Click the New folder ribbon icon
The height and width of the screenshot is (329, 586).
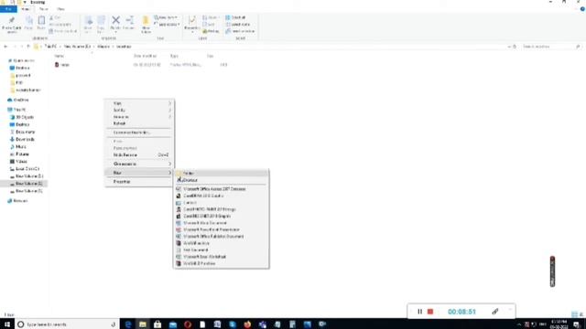point(146,25)
